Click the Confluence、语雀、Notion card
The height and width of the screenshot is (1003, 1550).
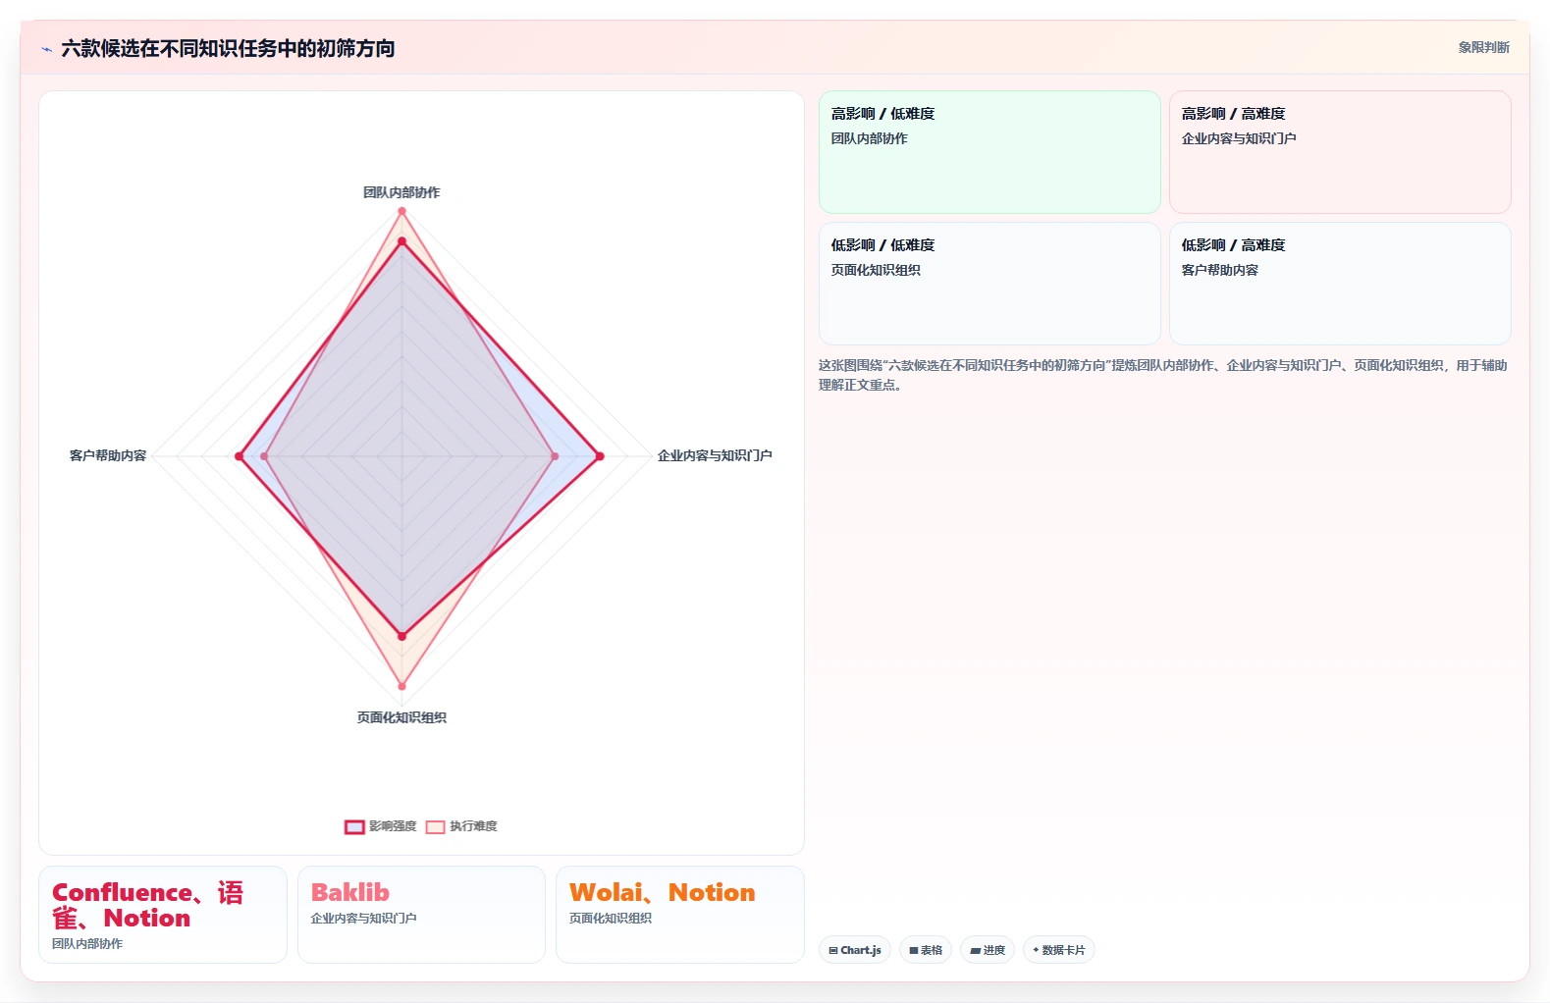[163, 915]
